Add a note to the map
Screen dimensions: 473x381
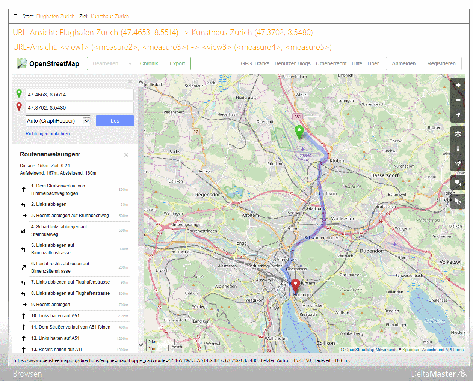point(458,183)
